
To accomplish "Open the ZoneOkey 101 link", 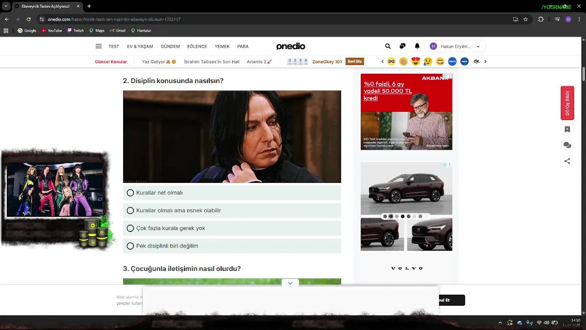I will pos(327,61).
